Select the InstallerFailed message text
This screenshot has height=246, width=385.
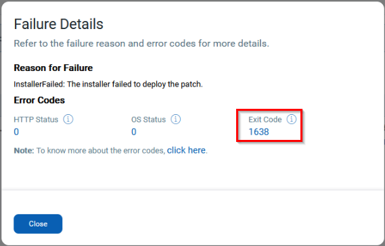pos(108,84)
